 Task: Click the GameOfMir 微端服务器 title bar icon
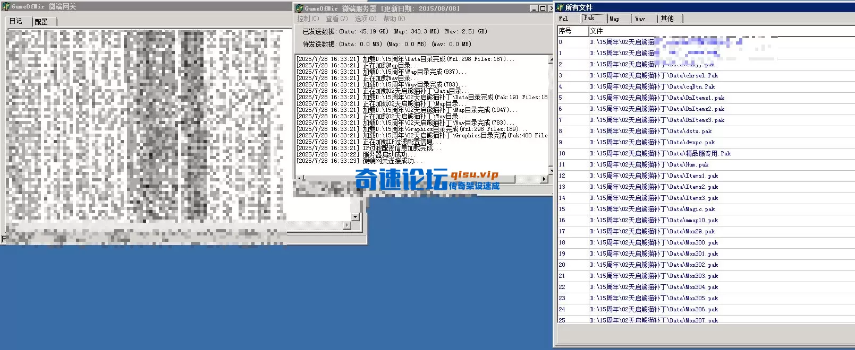[x=300, y=8]
